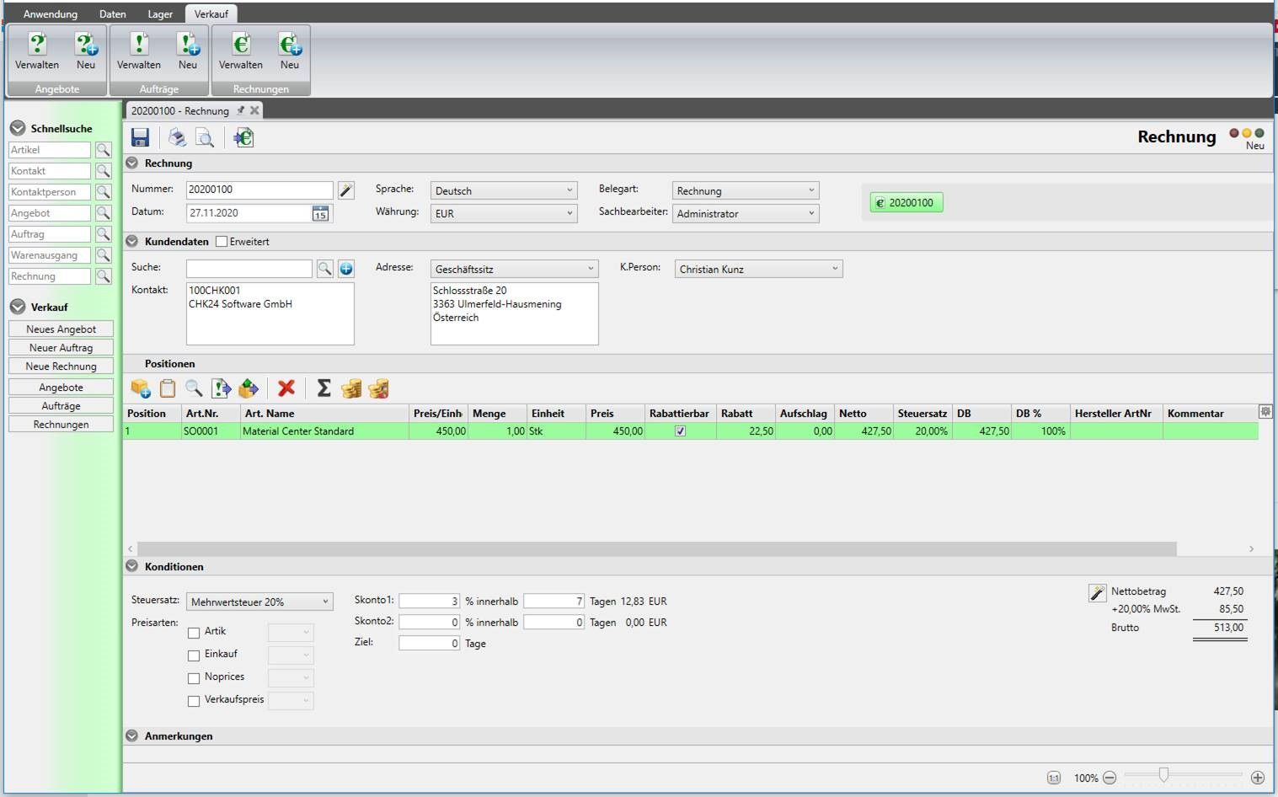The image size is (1278, 797).
Task: Open column settings gear at table corner
Action: pyautogui.click(x=1265, y=412)
